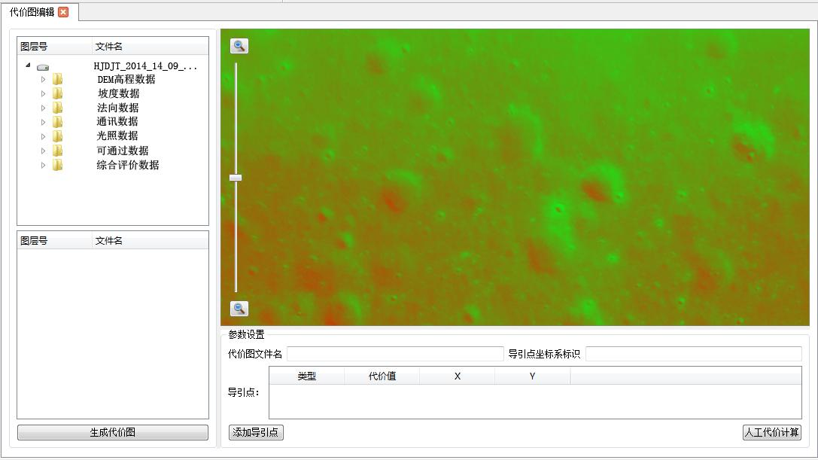The image size is (818, 460).
Task: Select the DEM高程数据 tree item
Action: tap(126, 79)
